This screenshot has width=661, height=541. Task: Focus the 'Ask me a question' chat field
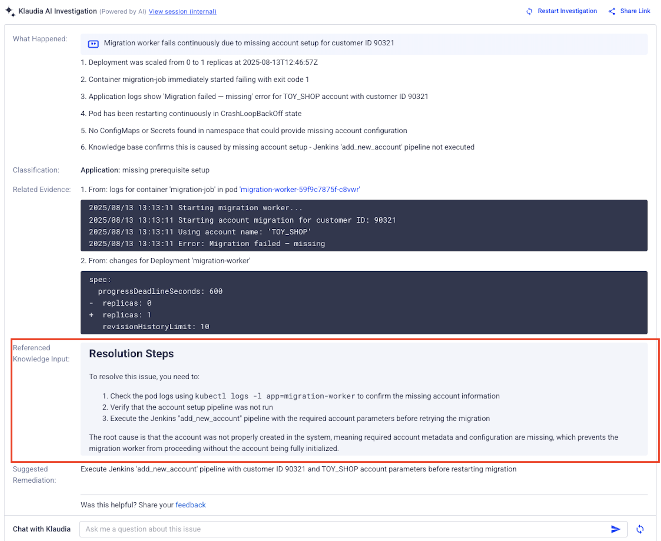[x=343, y=529]
